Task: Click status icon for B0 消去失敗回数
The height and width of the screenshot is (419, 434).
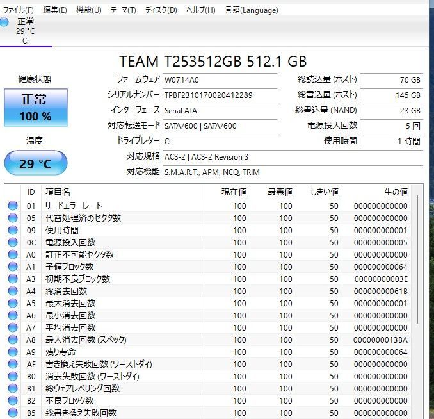Action: (13, 376)
